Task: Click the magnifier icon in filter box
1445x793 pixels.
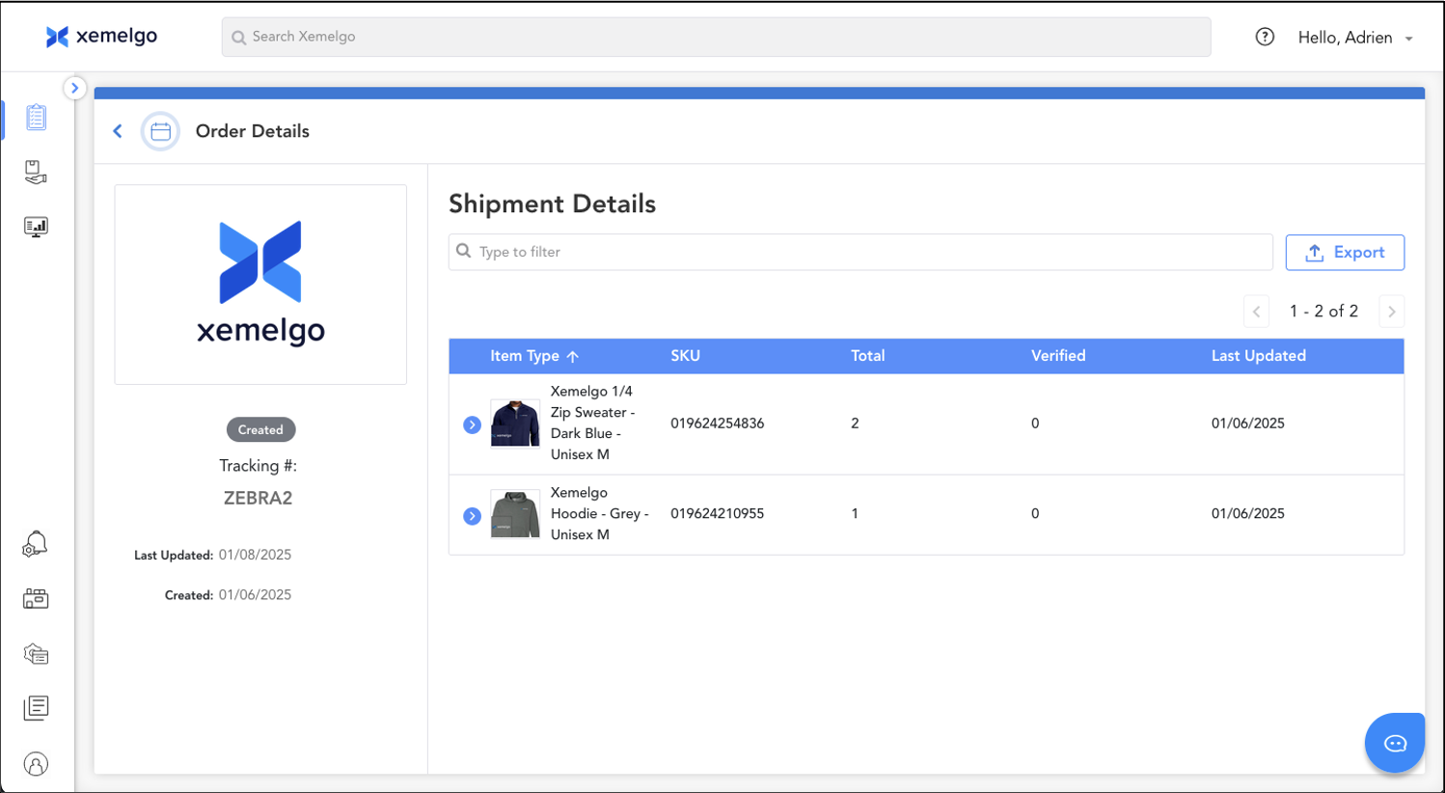Action: (464, 251)
